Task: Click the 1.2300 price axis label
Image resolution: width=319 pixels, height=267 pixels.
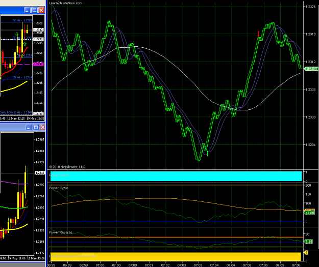Action: point(310,117)
